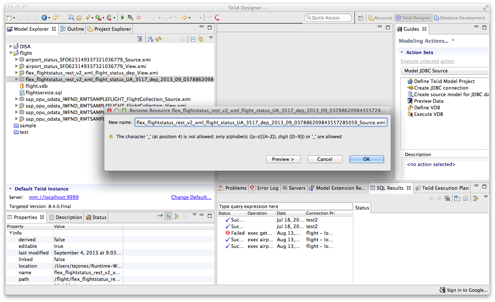
Task: Toggle Show Categories in Properties view
Action: 168,216
